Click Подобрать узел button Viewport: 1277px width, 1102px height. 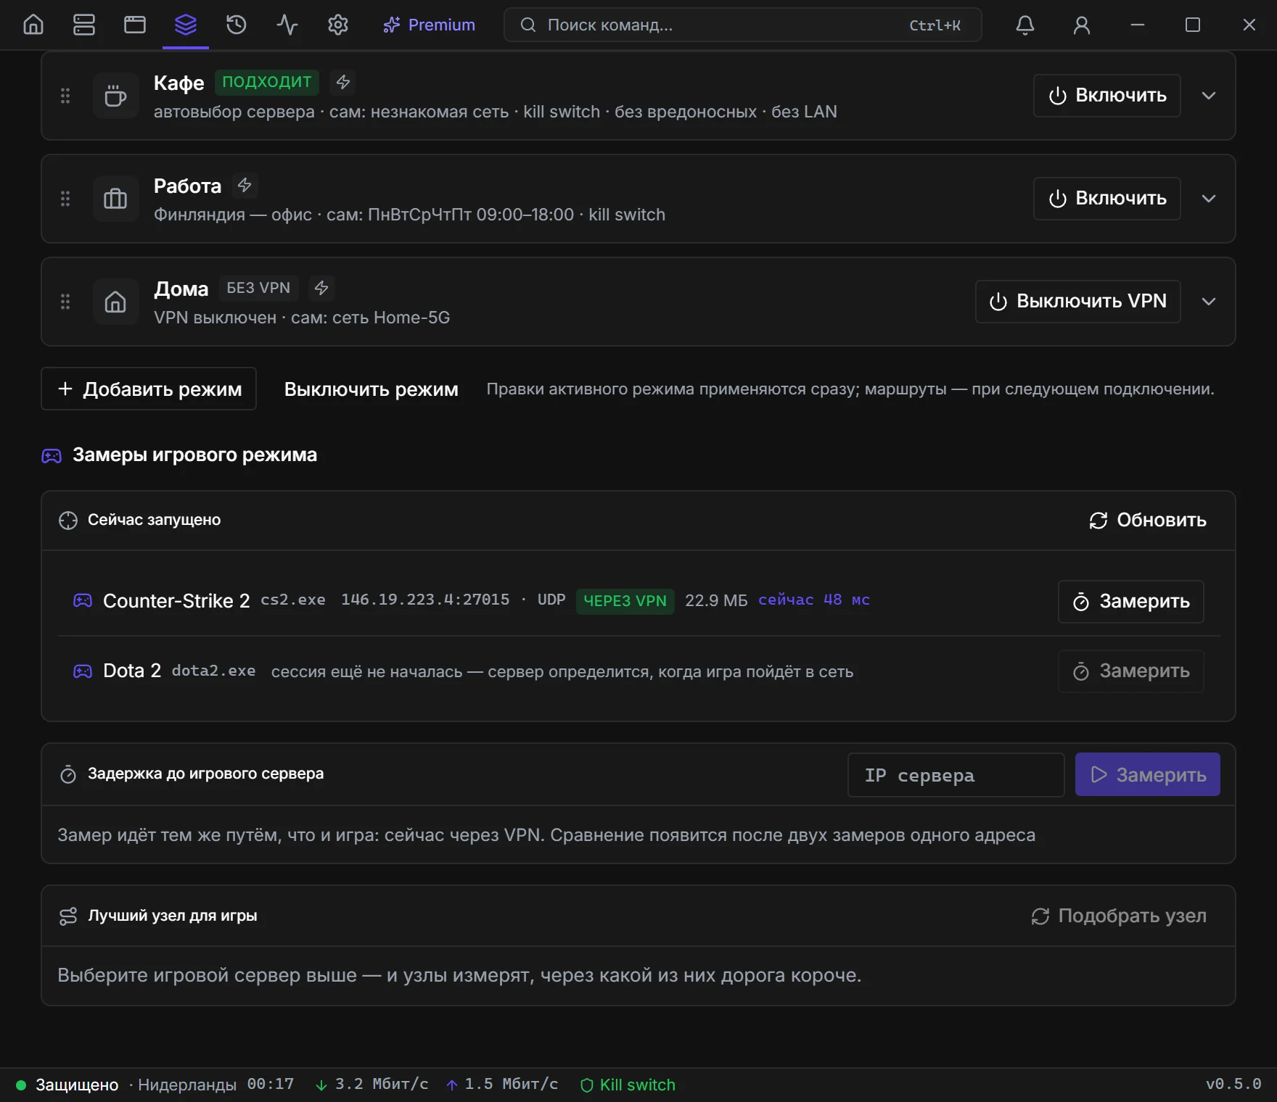[1118, 916]
